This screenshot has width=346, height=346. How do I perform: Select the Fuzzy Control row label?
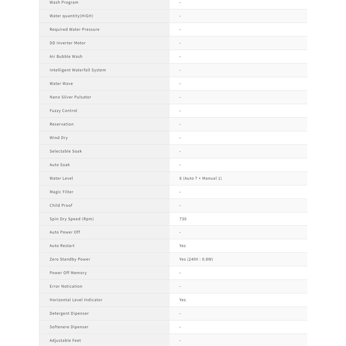click(63, 111)
